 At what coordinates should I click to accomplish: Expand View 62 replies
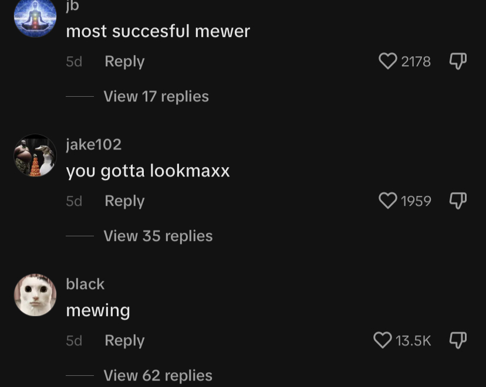click(158, 375)
